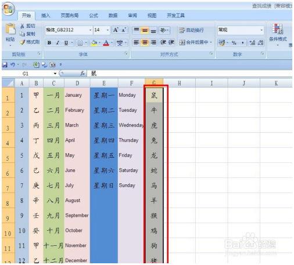Open the 公式 ribbon tab
This screenshot has width=294, height=265.
(94, 16)
